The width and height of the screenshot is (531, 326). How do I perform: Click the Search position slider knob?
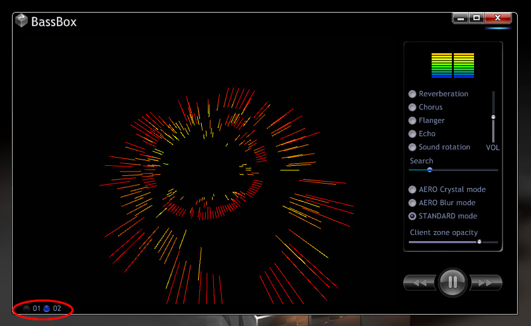[x=430, y=170]
